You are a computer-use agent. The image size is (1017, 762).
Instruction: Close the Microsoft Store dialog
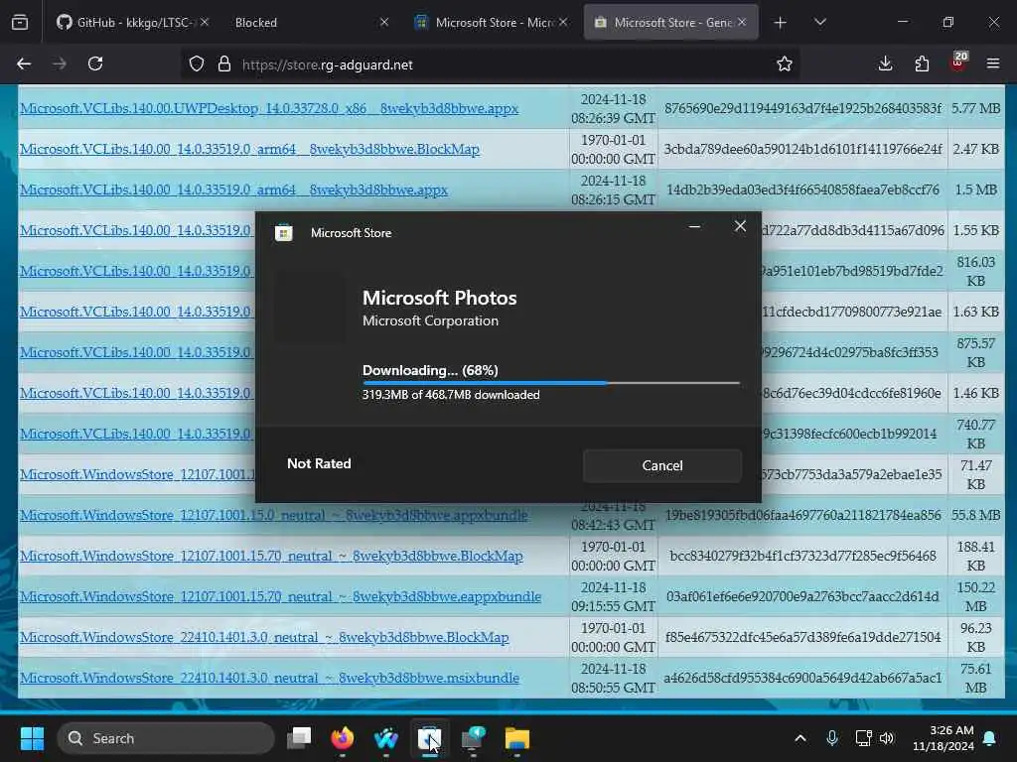[740, 227]
